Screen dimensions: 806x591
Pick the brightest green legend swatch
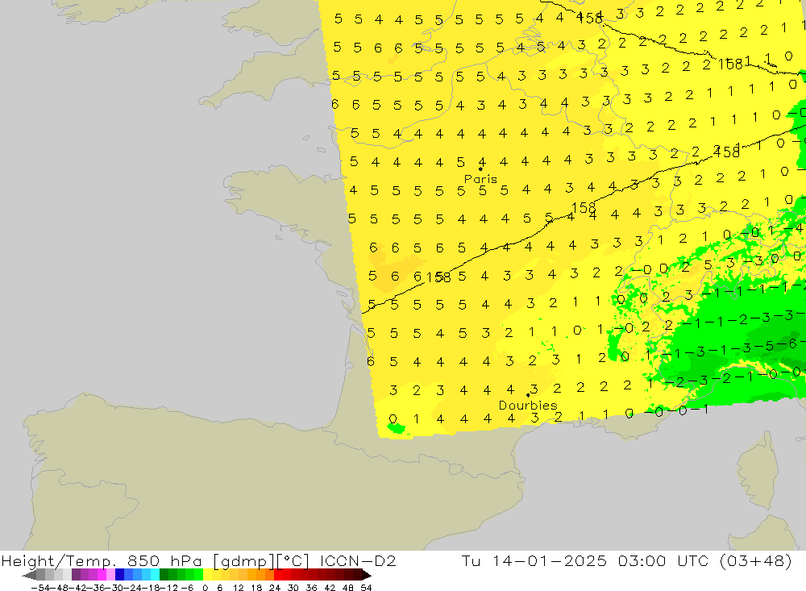click(x=199, y=575)
